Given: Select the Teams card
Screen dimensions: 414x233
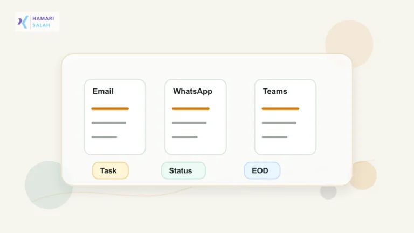Looking at the screenshot, I should pyautogui.click(x=285, y=116).
